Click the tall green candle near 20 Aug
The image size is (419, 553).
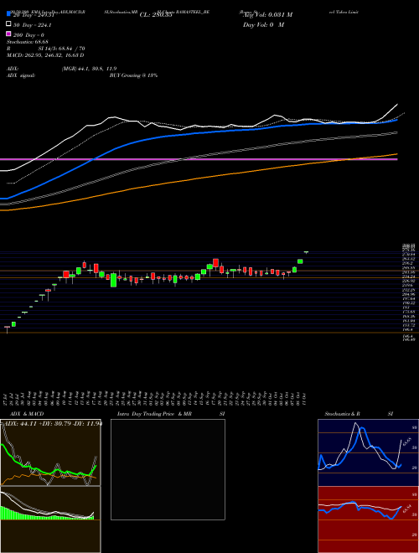tap(113, 280)
